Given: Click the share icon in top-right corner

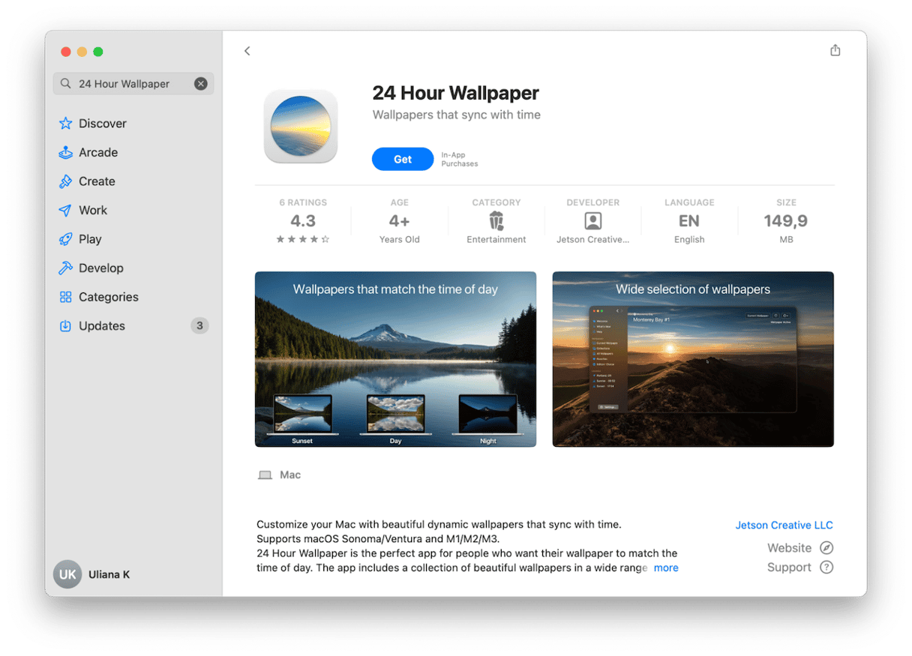Looking at the screenshot, I should click(x=835, y=50).
